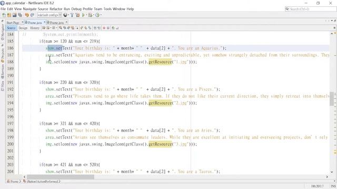The width and height of the screenshot is (337, 189).
Task: Expand the Run Project dropdown arrow
Action: 86,15
